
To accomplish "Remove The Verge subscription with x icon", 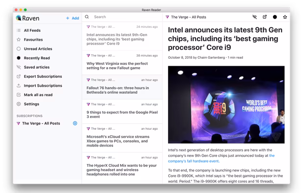I will coord(75,123).
